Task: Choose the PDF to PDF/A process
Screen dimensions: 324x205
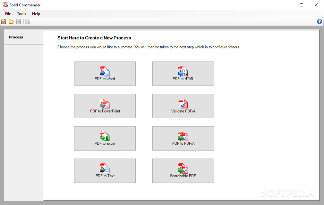Action: point(183,138)
